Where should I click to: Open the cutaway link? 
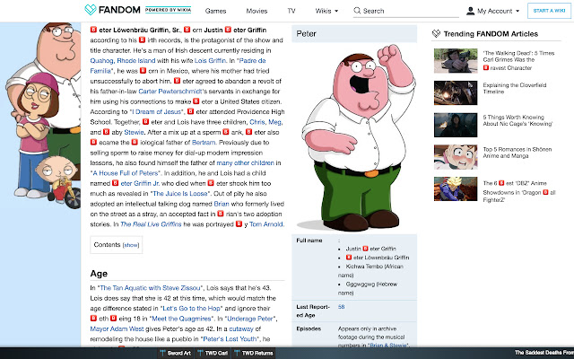click(x=241, y=329)
